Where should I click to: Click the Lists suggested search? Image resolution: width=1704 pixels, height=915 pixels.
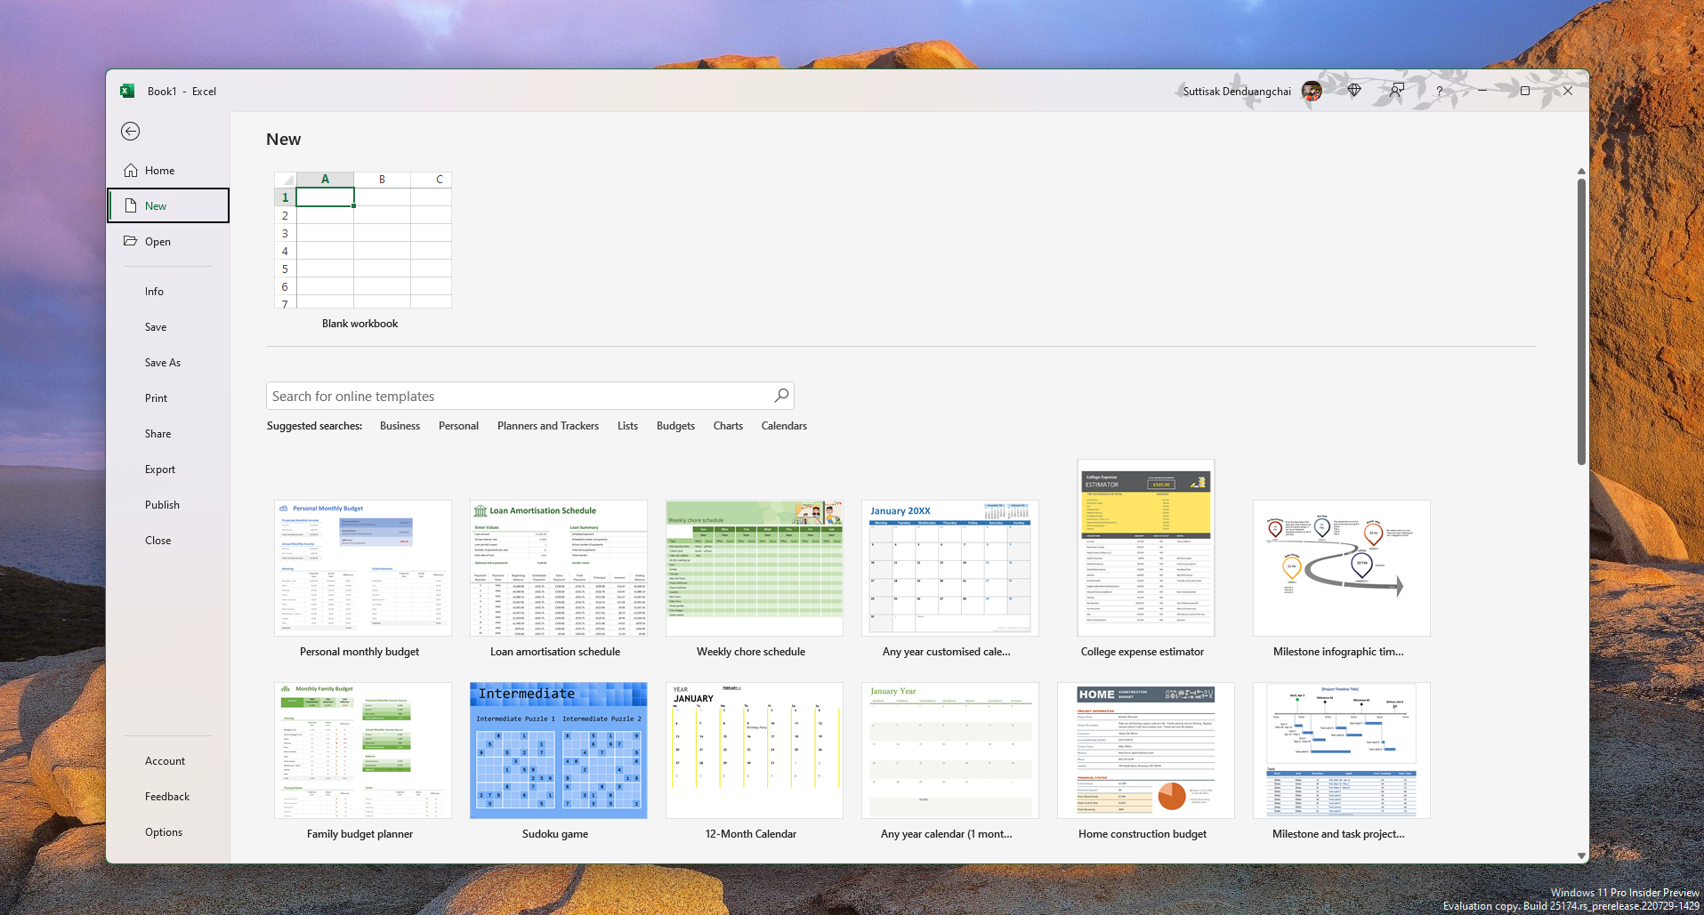coord(627,426)
